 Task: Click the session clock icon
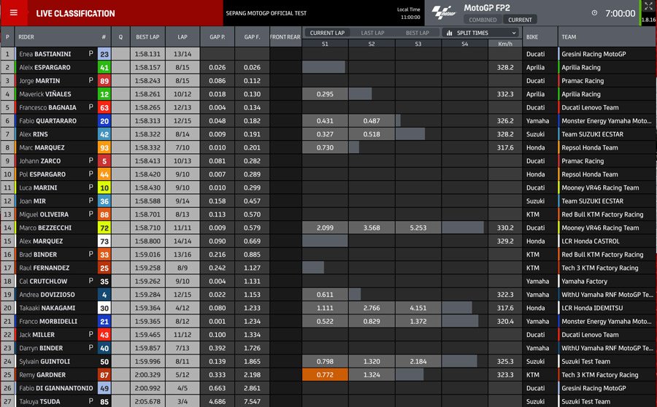[594, 13]
